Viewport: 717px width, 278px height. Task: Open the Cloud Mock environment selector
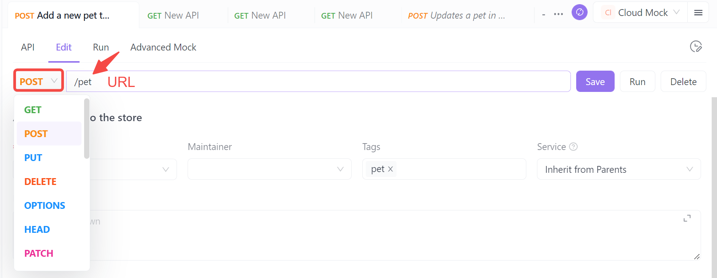[x=642, y=13]
